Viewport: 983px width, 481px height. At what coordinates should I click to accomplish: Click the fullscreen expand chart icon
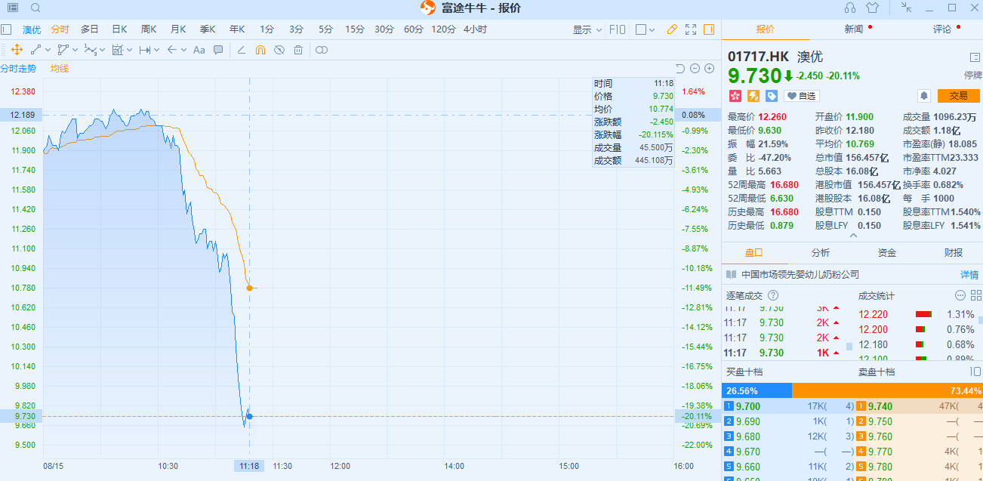tap(690, 29)
